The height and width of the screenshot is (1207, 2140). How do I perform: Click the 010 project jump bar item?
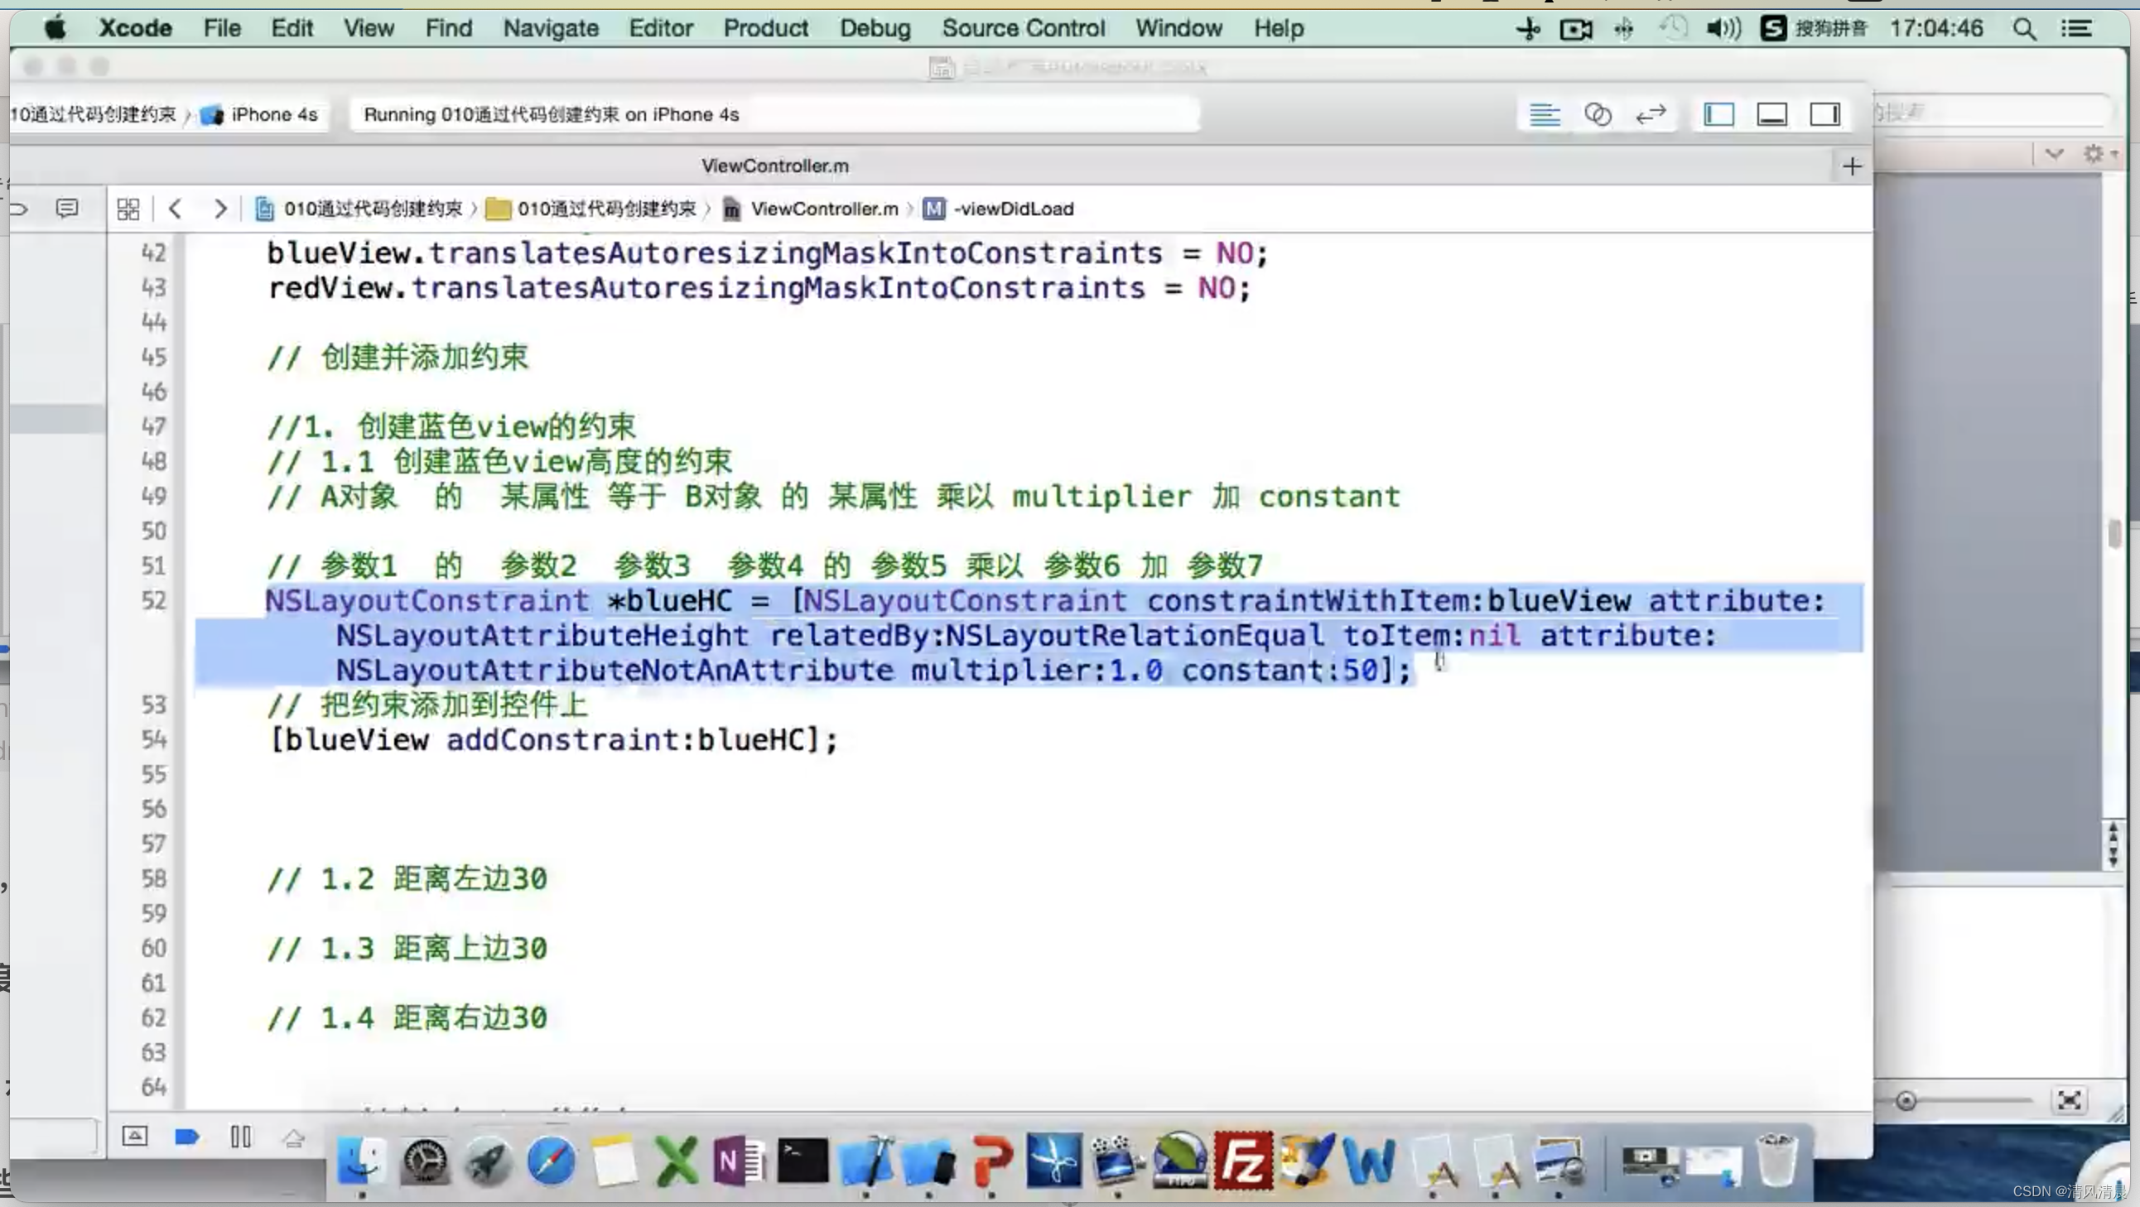pos(358,209)
